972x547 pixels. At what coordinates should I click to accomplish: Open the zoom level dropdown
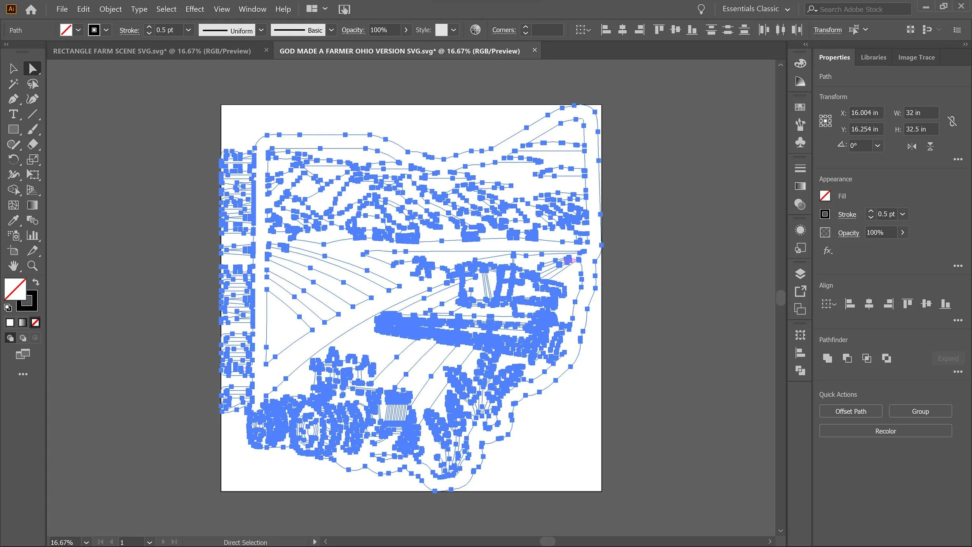point(86,542)
